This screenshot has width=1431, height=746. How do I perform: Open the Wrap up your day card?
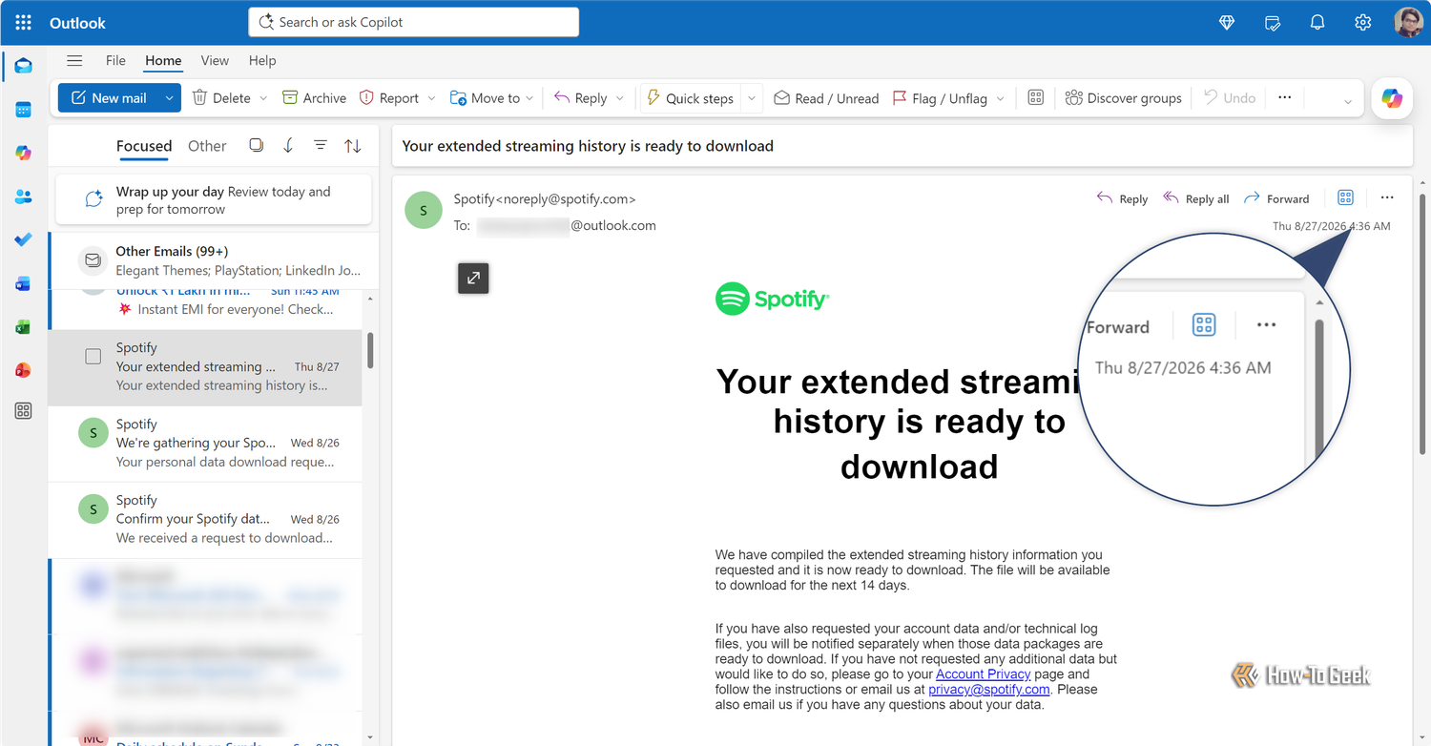coord(214,200)
